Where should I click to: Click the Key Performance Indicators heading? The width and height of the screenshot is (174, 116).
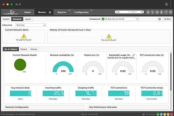tap(103, 107)
